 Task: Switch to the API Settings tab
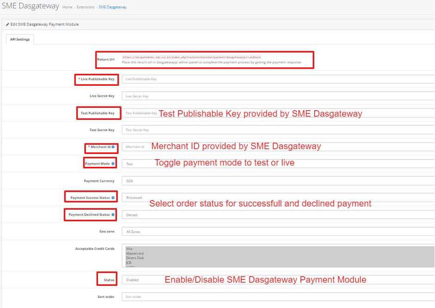click(x=20, y=39)
